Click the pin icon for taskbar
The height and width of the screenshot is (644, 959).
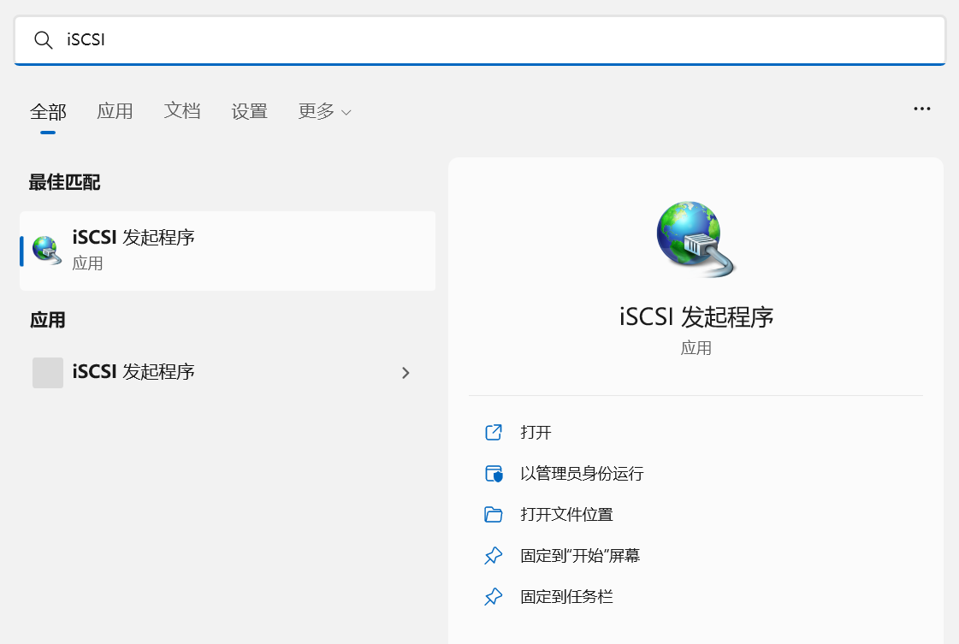494,596
